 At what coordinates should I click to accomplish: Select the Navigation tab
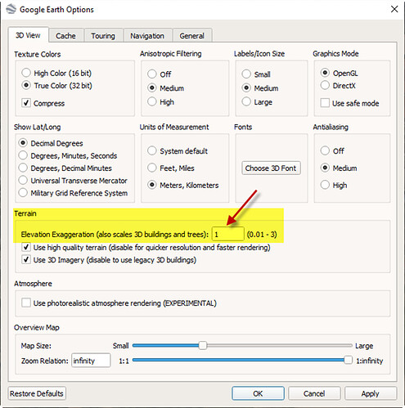coord(147,36)
